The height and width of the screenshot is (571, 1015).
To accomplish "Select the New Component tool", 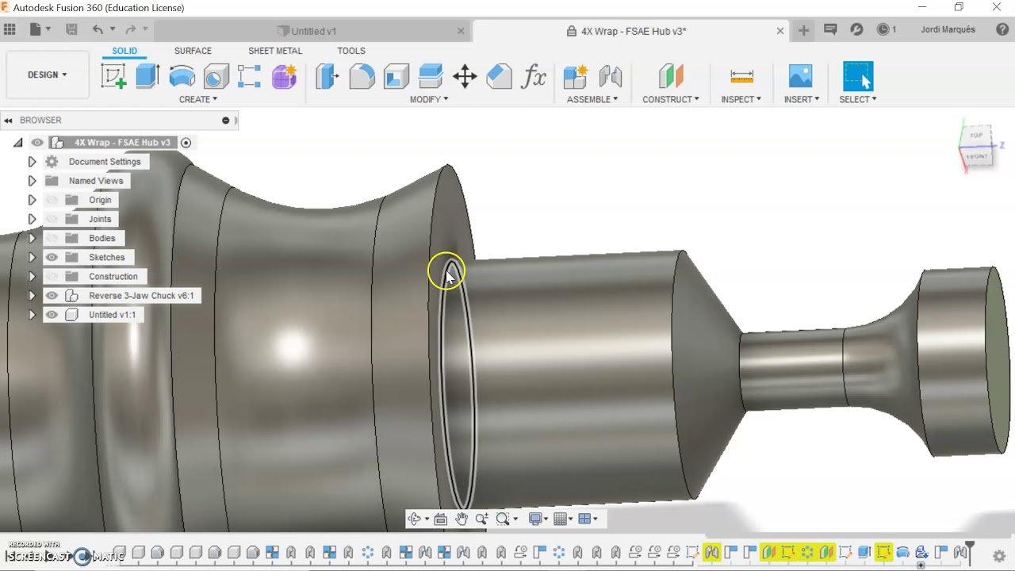I will (x=575, y=76).
